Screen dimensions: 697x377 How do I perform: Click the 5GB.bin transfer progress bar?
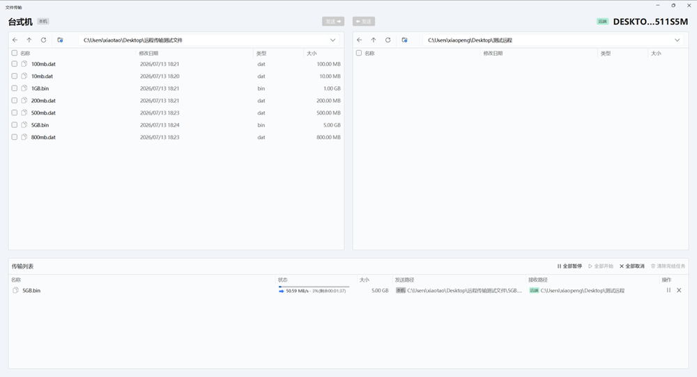point(314,287)
